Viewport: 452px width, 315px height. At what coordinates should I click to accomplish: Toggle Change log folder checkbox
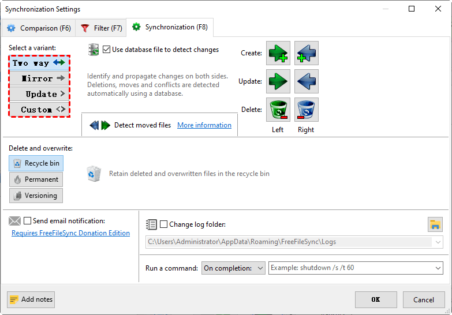point(164,224)
